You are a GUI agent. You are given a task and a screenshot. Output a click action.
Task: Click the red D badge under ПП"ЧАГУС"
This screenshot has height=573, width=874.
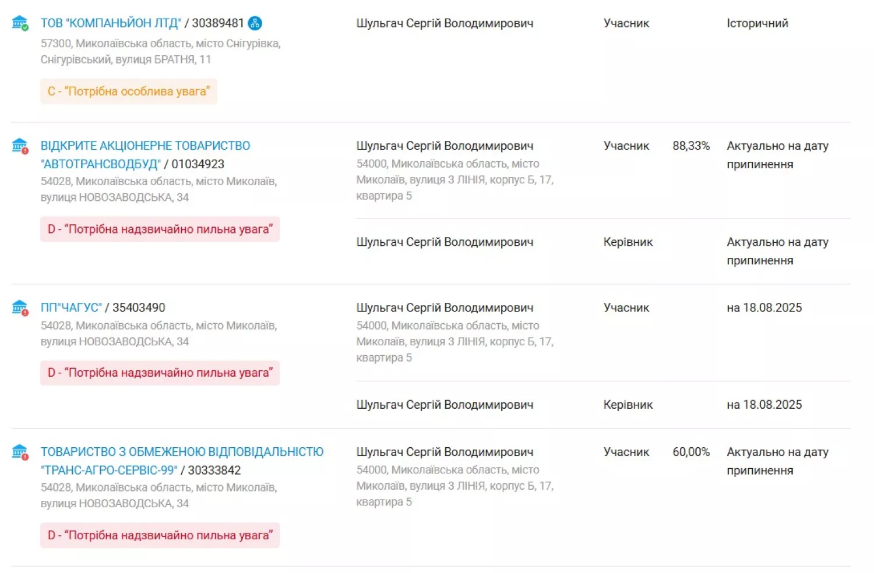coord(160,373)
